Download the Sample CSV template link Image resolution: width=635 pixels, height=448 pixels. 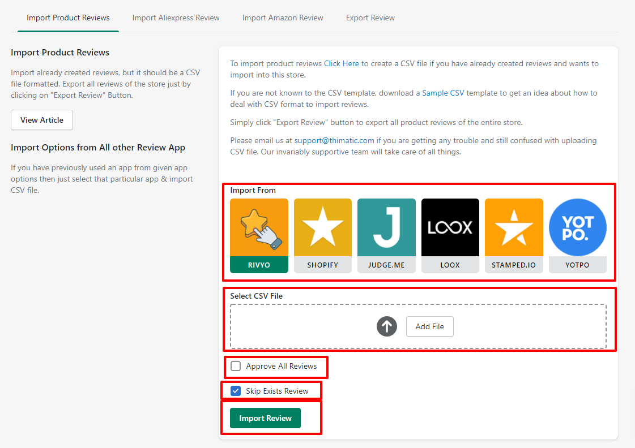443,93
